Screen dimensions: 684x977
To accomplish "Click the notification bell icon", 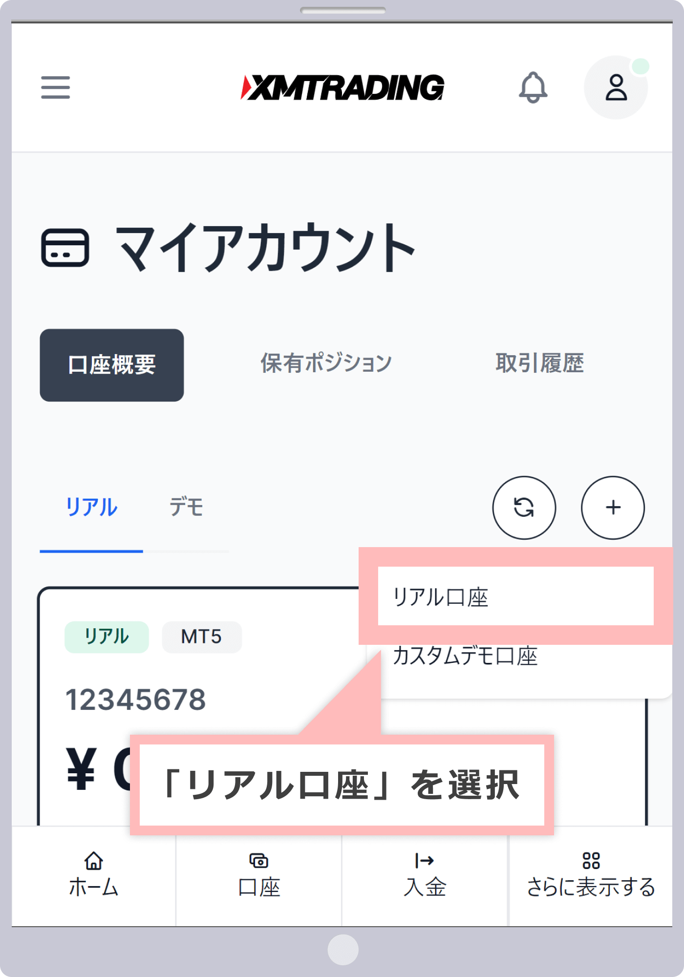I will [533, 87].
